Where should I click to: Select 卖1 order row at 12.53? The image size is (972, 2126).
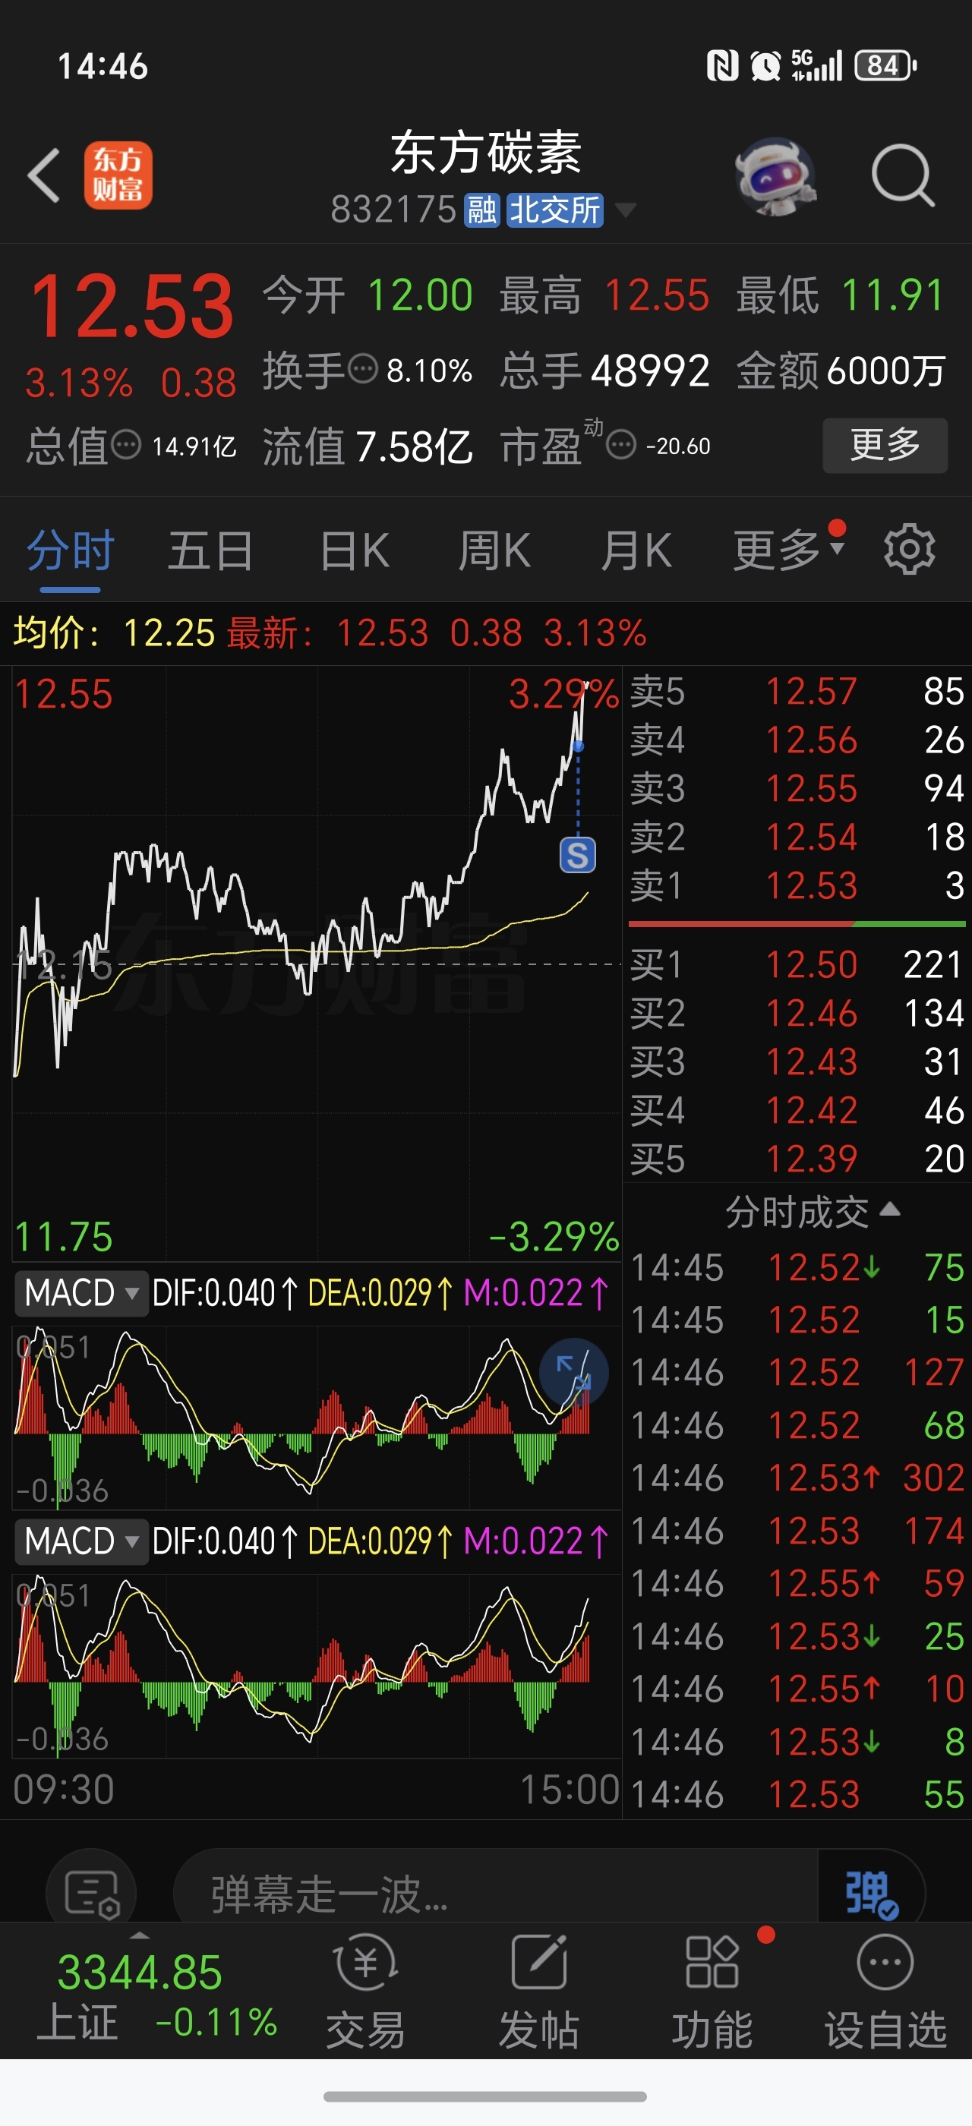pyautogui.click(x=797, y=886)
